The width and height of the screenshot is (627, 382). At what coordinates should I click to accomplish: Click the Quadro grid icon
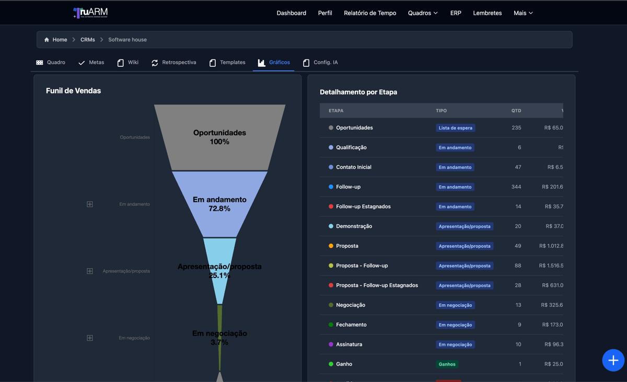pyautogui.click(x=40, y=63)
